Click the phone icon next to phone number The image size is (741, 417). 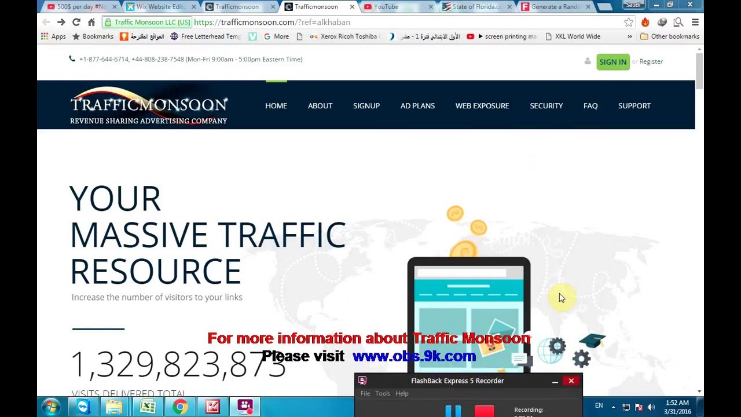(72, 58)
